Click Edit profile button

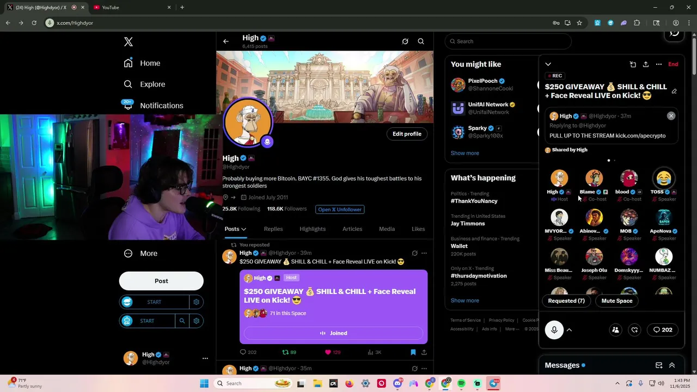click(x=407, y=134)
